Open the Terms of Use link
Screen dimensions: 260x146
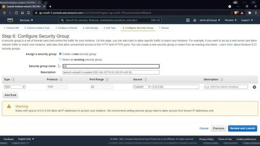tap(225, 139)
